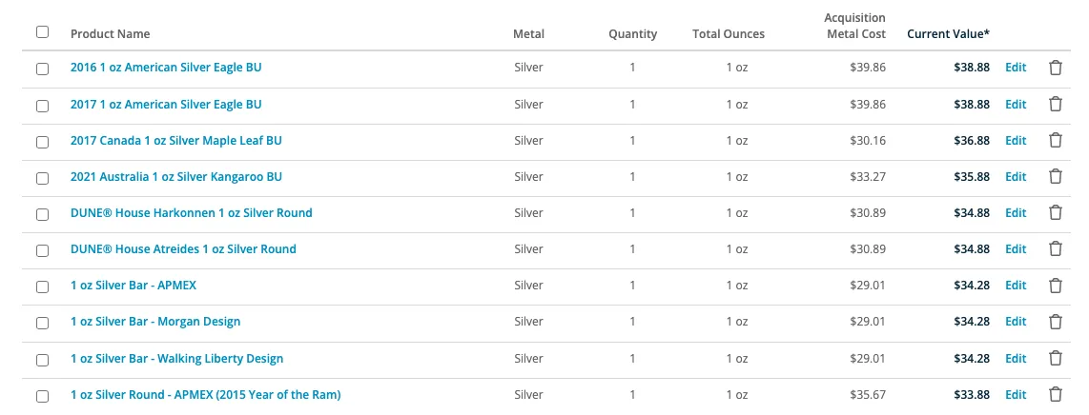Open 2021 Australia 1 oz Silver Kangaroo BU link
This screenshot has width=1089, height=415.
(176, 177)
